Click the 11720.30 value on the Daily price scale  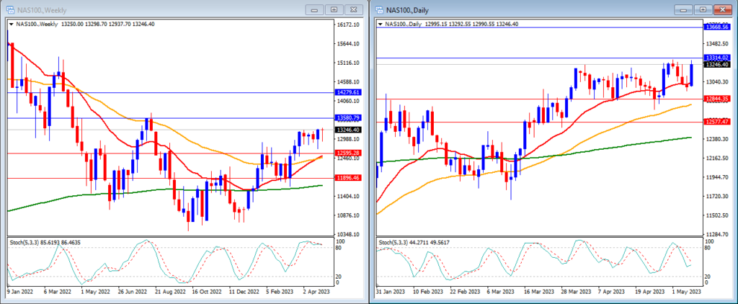[717, 196]
